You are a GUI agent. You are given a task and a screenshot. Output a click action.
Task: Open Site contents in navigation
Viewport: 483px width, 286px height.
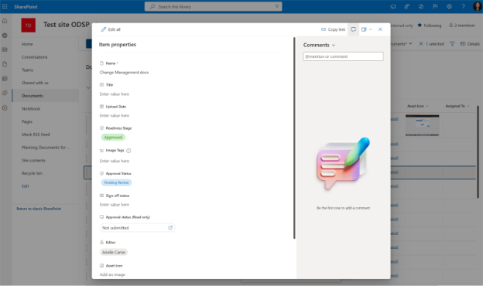[x=33, y=161]
